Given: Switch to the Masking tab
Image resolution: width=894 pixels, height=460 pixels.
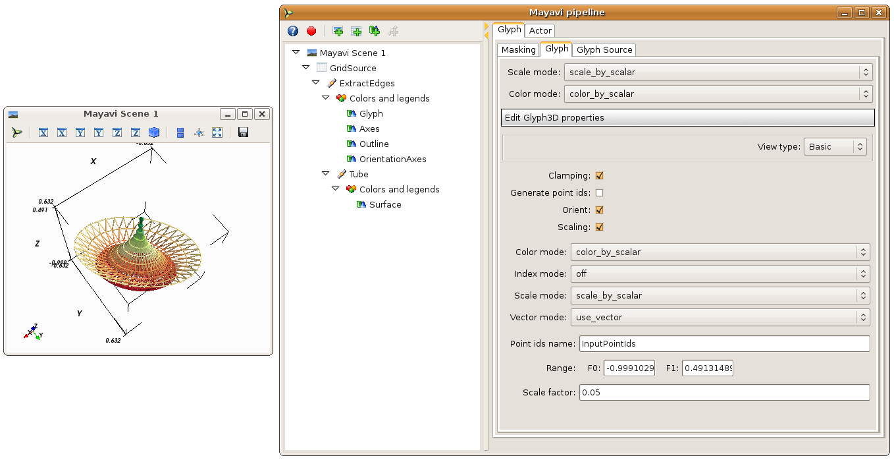Looking at the screenshot, I should (x=519, y=49).
